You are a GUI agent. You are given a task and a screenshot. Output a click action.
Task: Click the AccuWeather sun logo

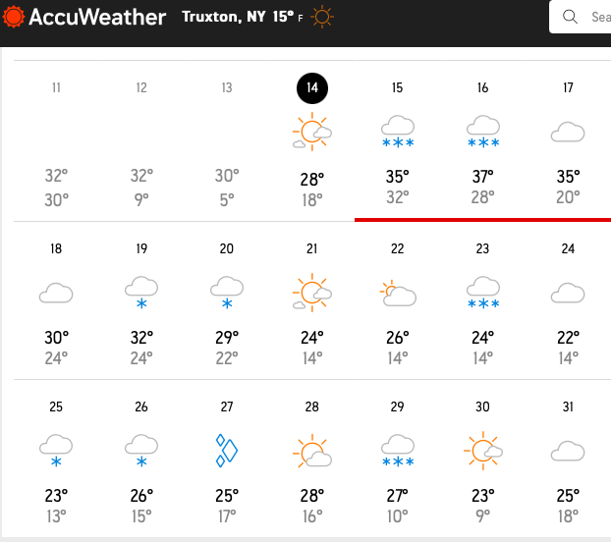pyautogui.click(x=14, y=17)
